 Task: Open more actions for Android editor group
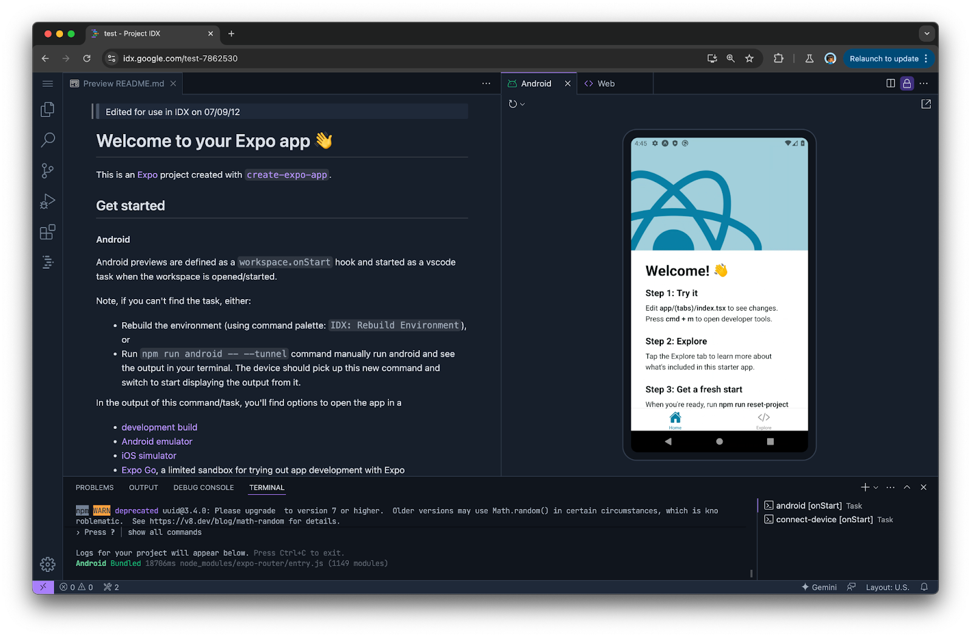(x=924, y=84)
